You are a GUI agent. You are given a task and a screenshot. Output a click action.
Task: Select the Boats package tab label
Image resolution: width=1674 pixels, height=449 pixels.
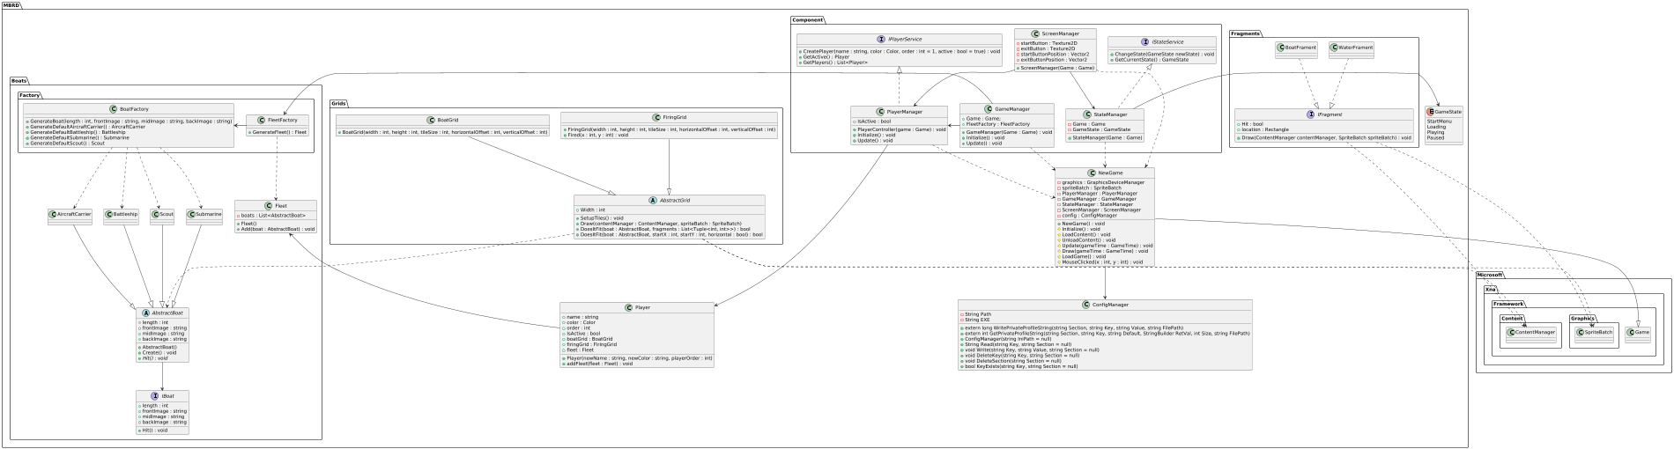(22, 80)
